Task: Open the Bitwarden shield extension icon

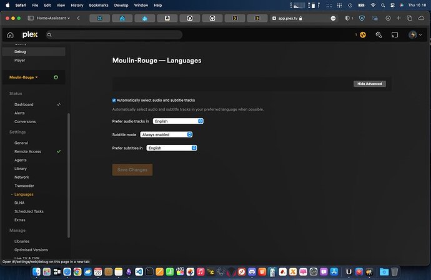Action: [x=362, y=18]
